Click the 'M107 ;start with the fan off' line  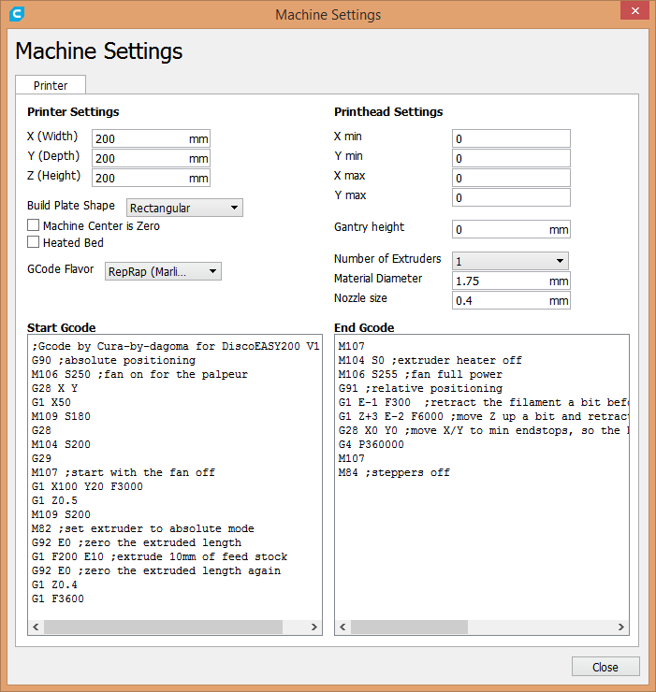pos(124,472)
